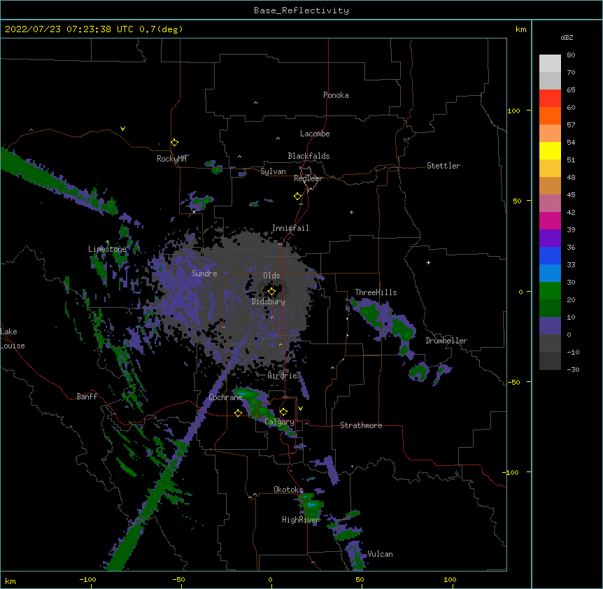Click the 20 dBZ green color swatch
This screenshot has height=589, width=603.
pyautogui.click(x=550, y=308)
